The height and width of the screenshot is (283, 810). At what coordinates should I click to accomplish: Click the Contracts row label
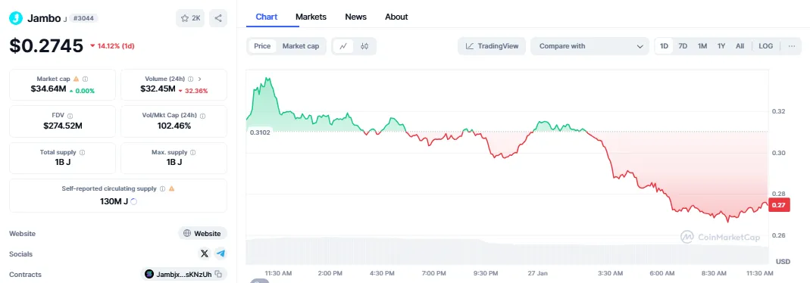coord(25,274)
